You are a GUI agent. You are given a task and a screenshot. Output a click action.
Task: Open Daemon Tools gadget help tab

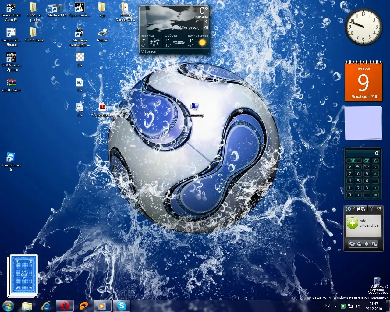point(371,209)
